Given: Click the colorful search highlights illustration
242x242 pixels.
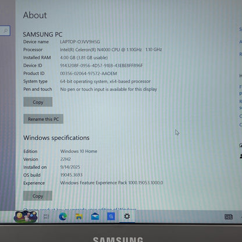Looking at the screenshot, I should pos(26,217).
